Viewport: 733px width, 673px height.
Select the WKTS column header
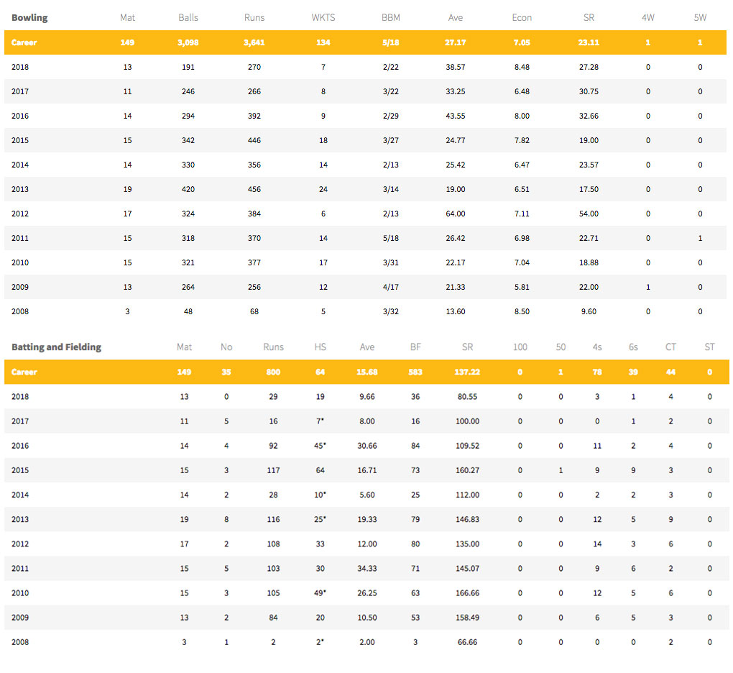pos(323,17)
